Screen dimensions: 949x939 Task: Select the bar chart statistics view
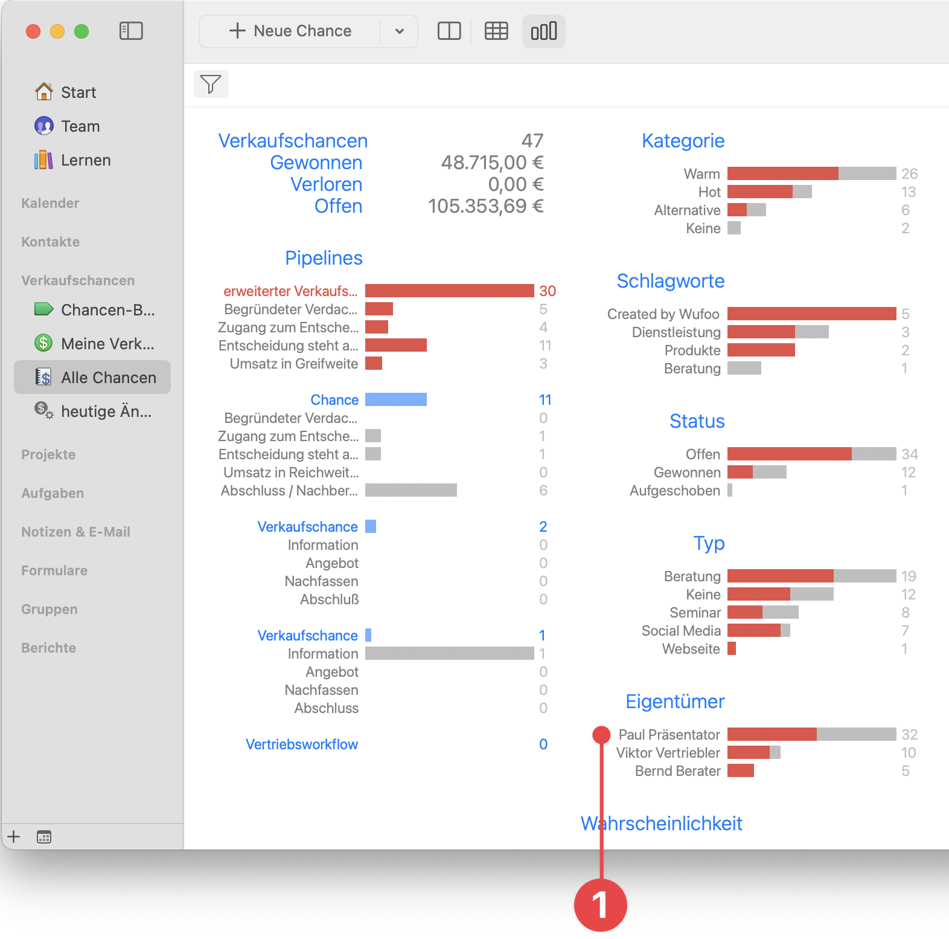(x=544, y=31)
